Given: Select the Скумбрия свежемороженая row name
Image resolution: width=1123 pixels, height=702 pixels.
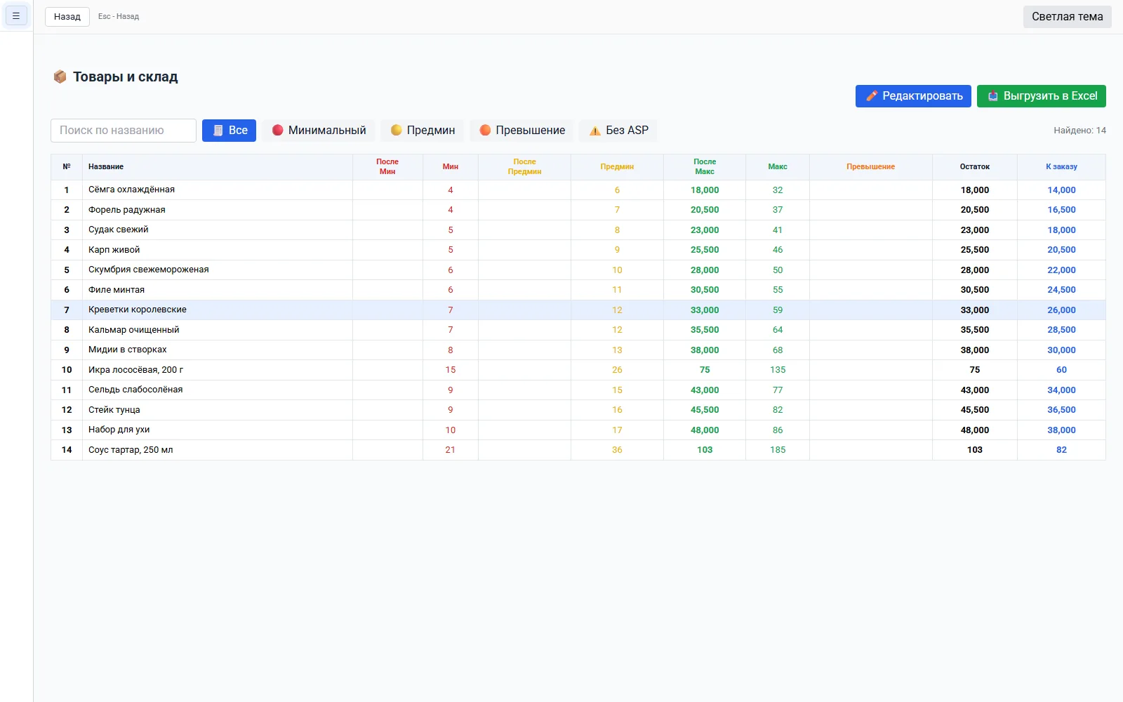Looking at the screenshot, I should click(149, 270).
